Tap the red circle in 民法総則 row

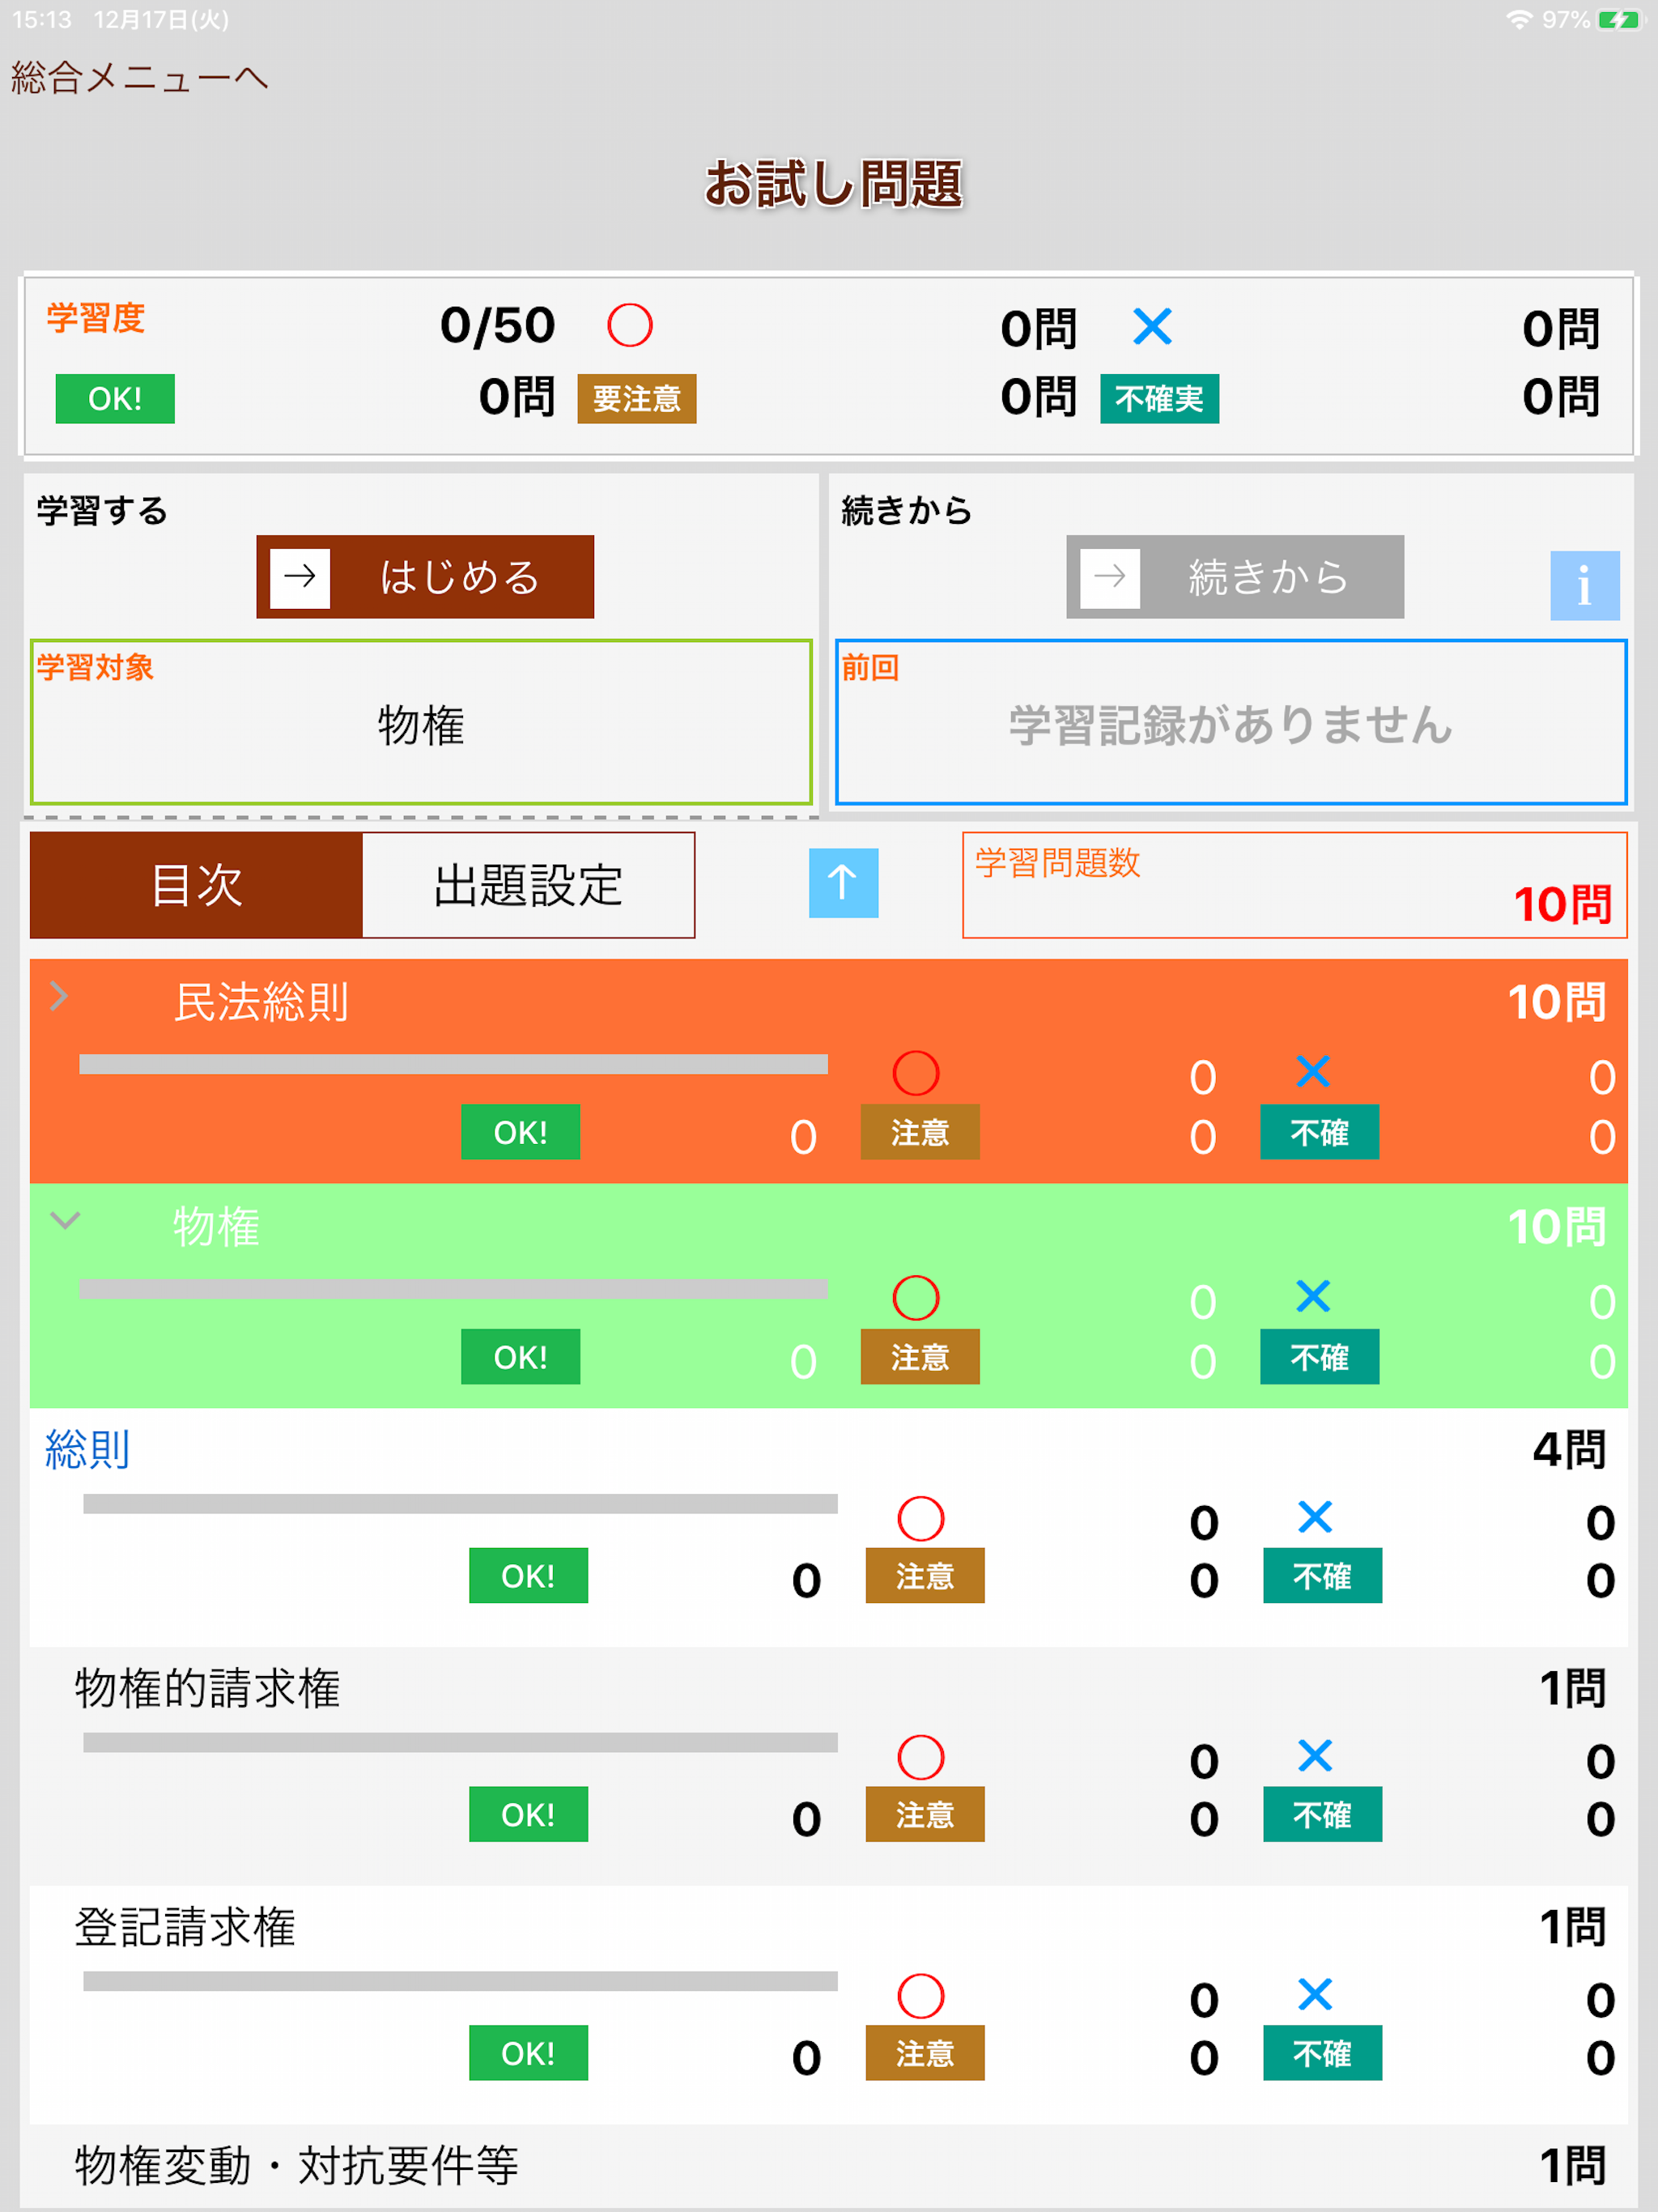(916, 1073)
